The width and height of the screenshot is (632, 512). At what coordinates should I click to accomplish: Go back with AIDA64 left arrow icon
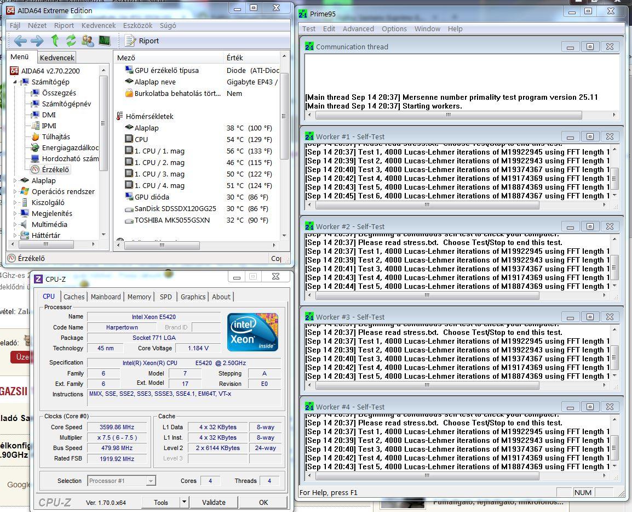[x=20, y=41]
